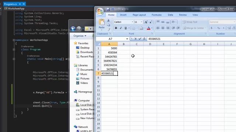The image size is (236, 132).
Task: Open the Borders dropdown
Action: [137, 28]
